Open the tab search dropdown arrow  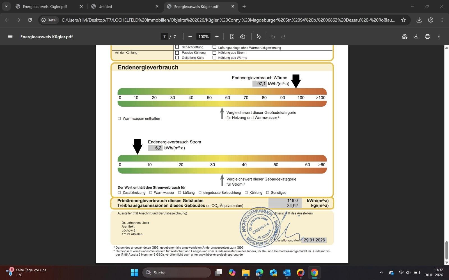6,6
